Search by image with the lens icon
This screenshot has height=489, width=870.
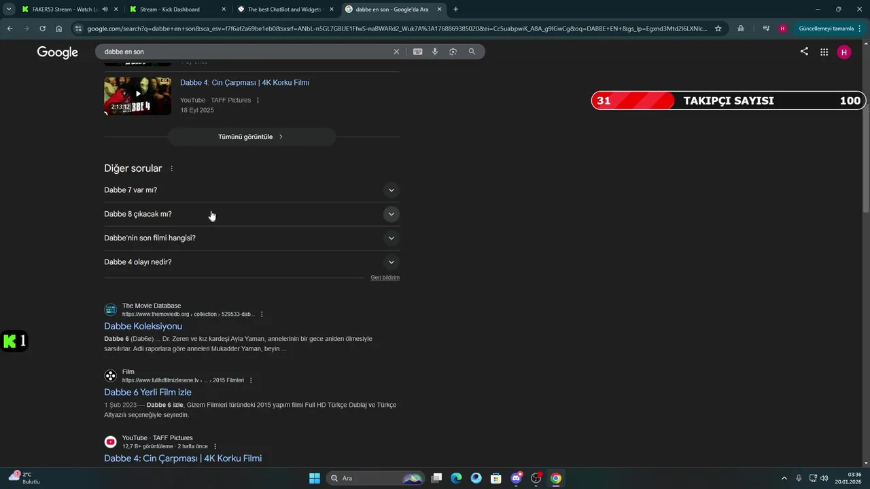tap(453, 52)
